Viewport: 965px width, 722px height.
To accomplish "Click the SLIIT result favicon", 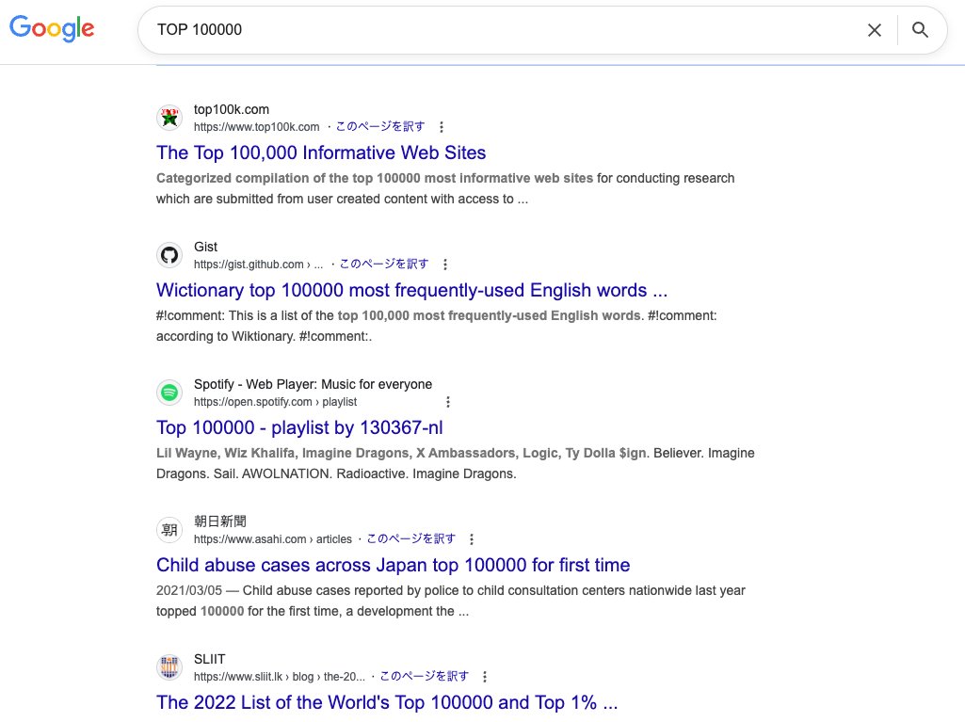I will click(169, 667).
